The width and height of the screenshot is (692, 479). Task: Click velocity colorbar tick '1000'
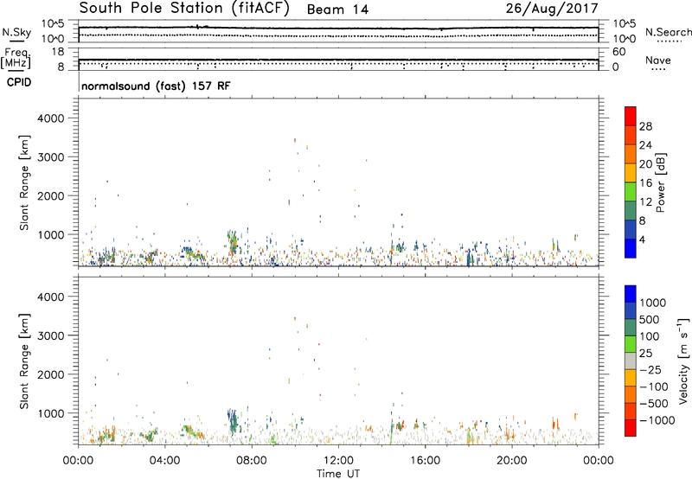653,303
